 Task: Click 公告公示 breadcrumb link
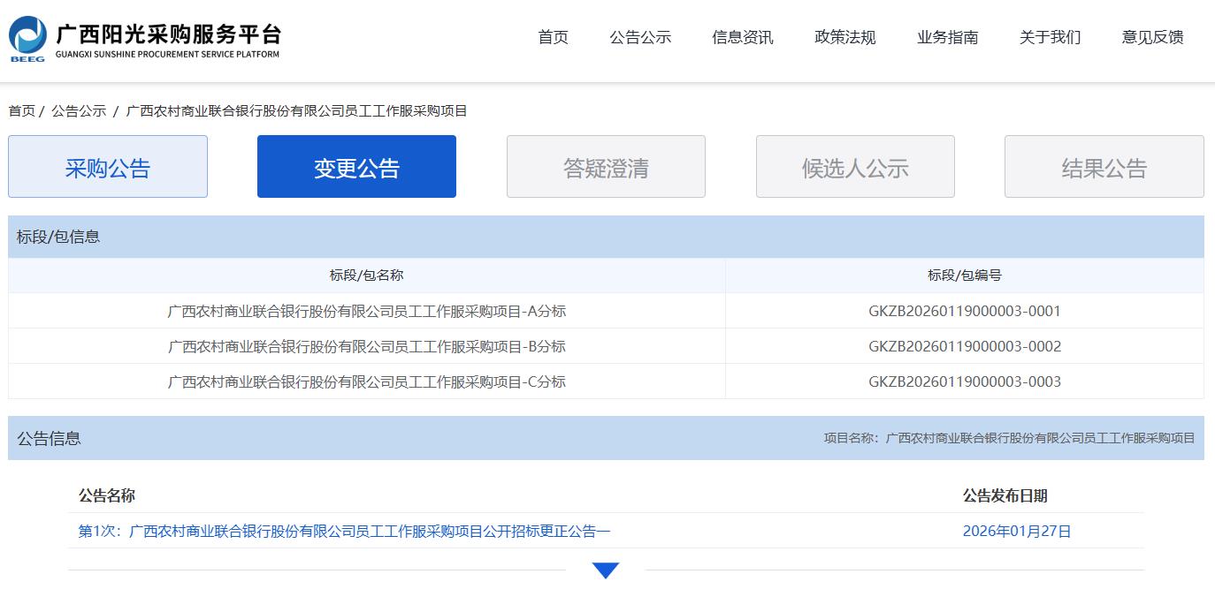pyautogui.click(x=79, y=111)
